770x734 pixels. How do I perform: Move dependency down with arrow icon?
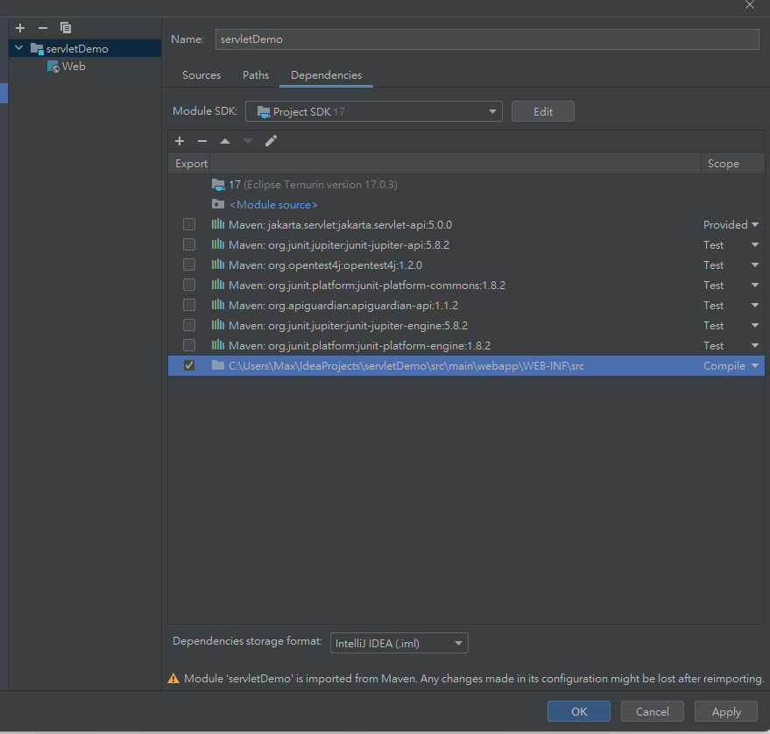(x=248, y=141)
